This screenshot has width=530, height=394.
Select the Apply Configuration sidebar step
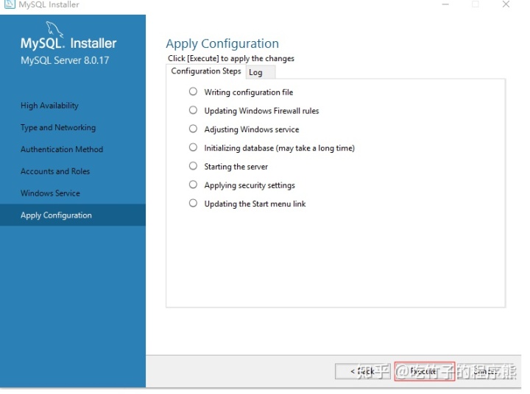(73, 215)
